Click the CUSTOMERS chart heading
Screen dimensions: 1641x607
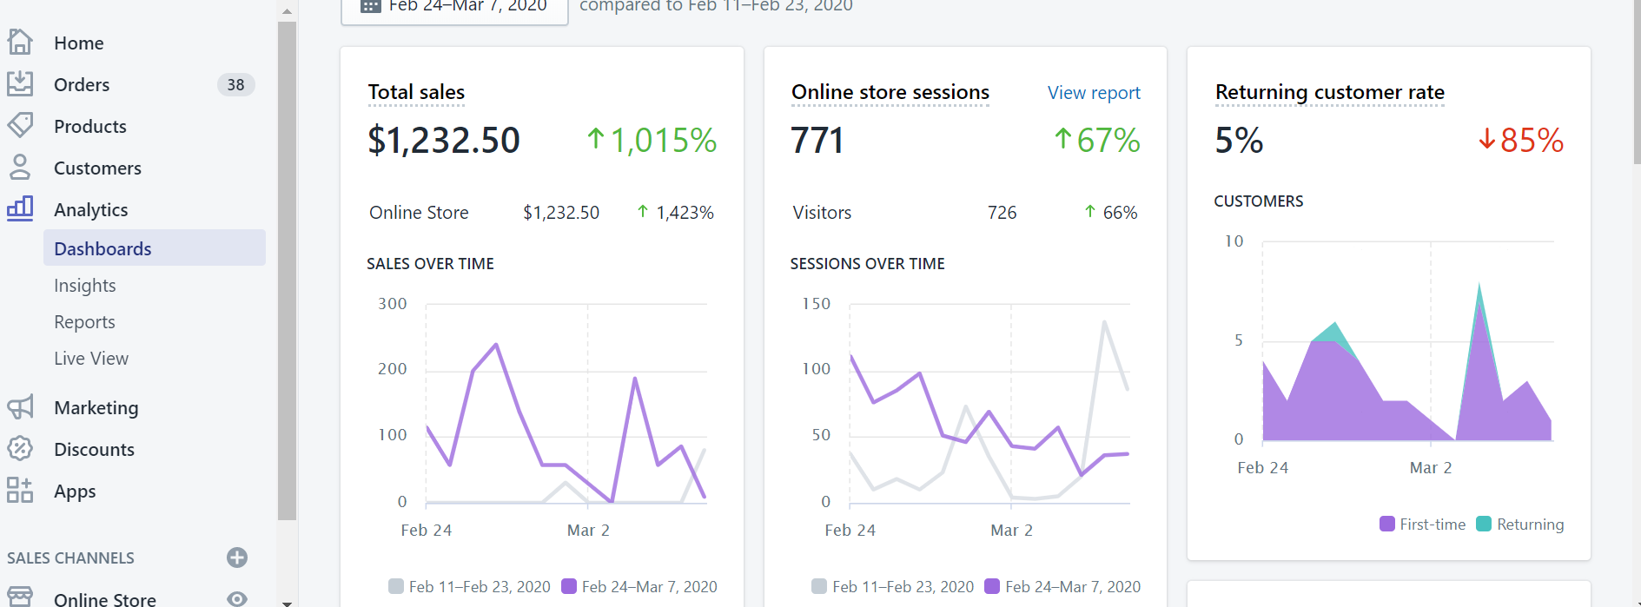1259,201
